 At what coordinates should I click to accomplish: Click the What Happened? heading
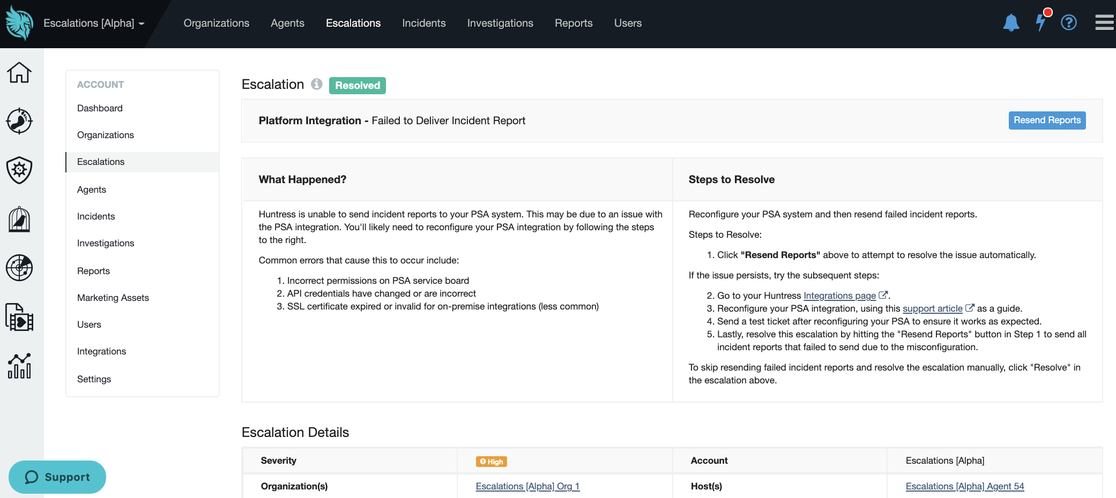click(x=302, y=179)
